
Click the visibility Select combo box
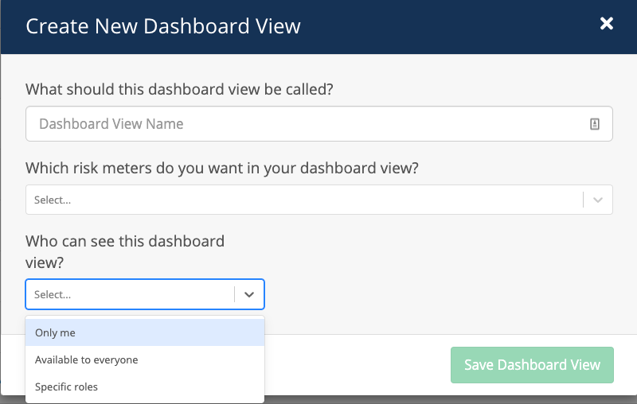point(145,294)
